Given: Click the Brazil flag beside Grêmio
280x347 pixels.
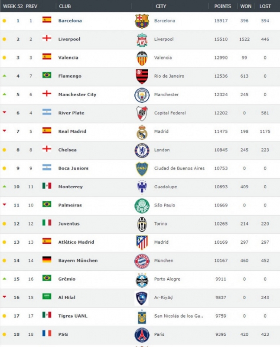Looking at the screenshot, I should 47,278.
